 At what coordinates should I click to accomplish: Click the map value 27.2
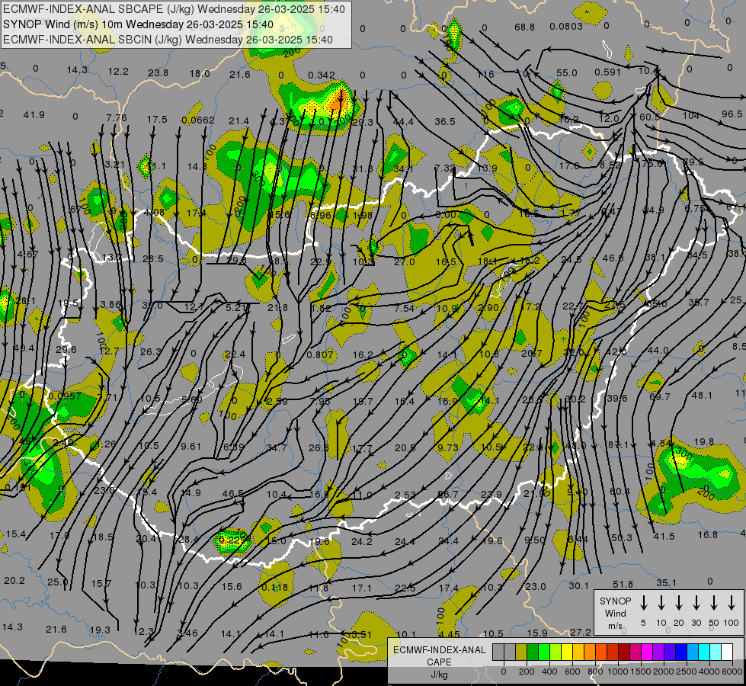click(x=581, y=632)
